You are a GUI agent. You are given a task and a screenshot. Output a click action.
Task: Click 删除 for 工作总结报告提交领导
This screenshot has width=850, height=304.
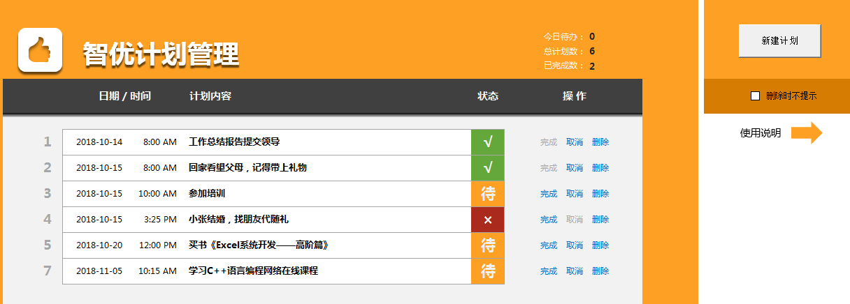tap(600, 142)
